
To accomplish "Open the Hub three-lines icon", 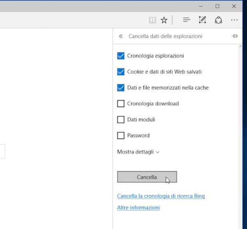I will tap(186, 20).
